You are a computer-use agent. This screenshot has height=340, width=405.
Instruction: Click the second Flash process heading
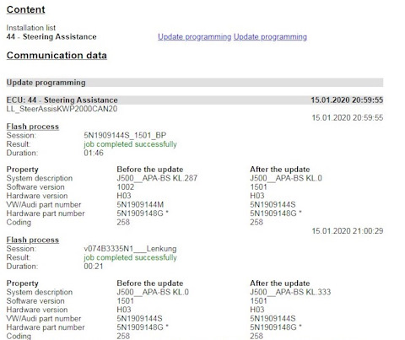coord(33,240)
